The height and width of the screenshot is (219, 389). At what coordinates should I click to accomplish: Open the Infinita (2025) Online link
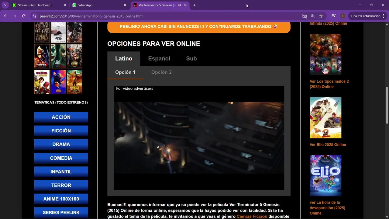(328, 23)
